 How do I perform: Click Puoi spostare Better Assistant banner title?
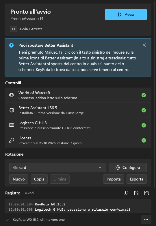tap(46, 45)
